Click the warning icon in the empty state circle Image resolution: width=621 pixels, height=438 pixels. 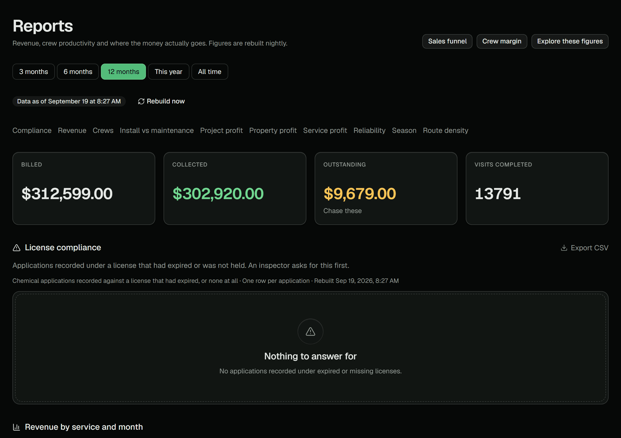coord(310,331)
